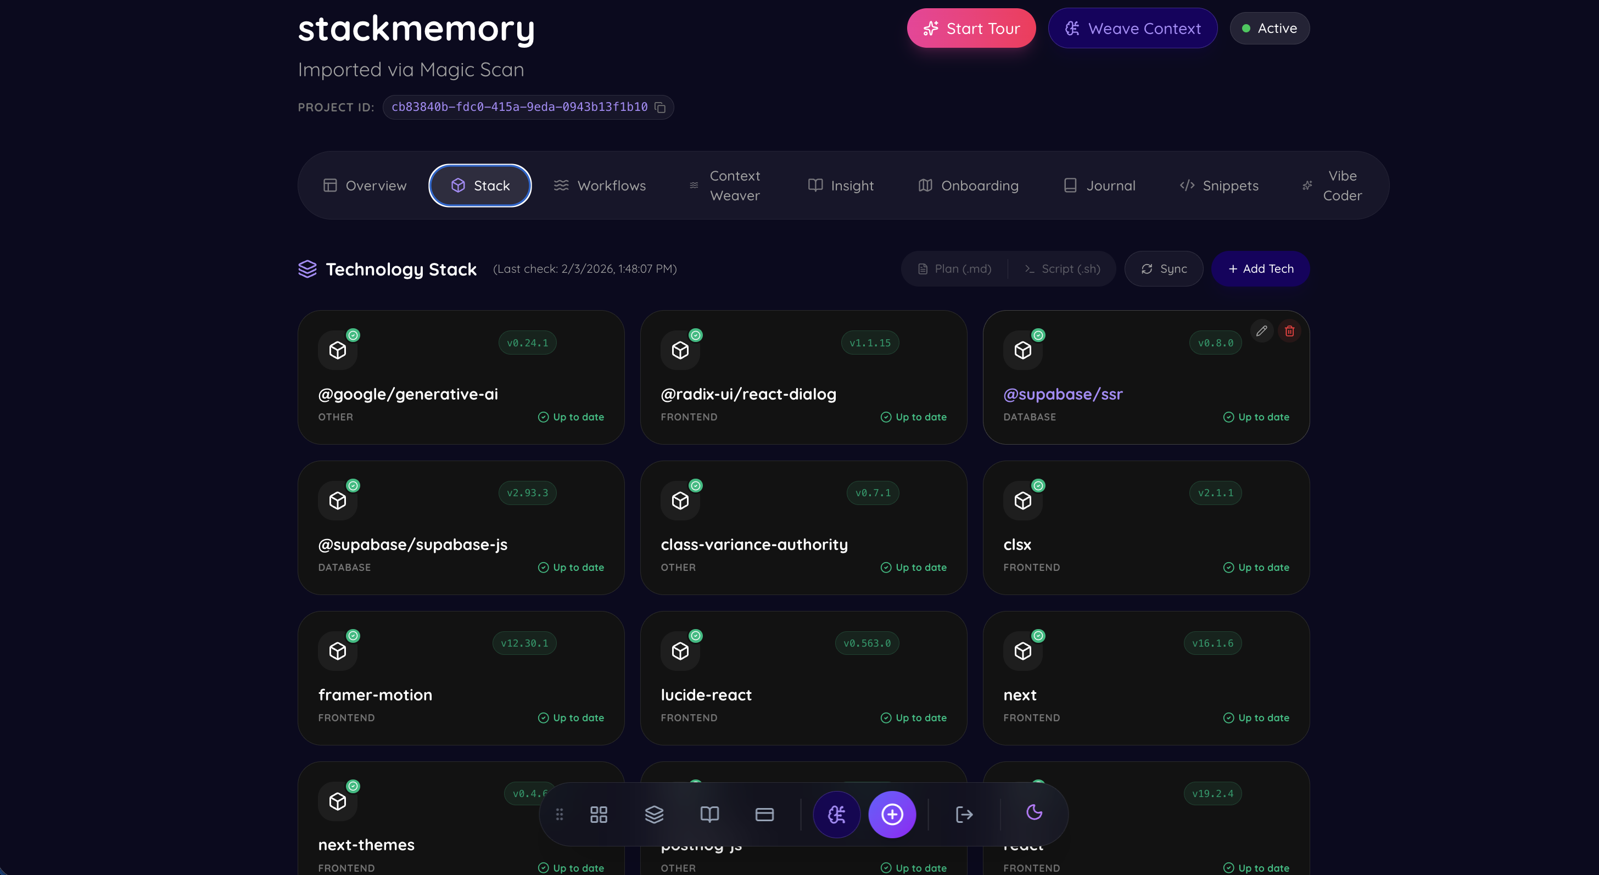Switch to the Workflows tab

[x=600, y=186]
